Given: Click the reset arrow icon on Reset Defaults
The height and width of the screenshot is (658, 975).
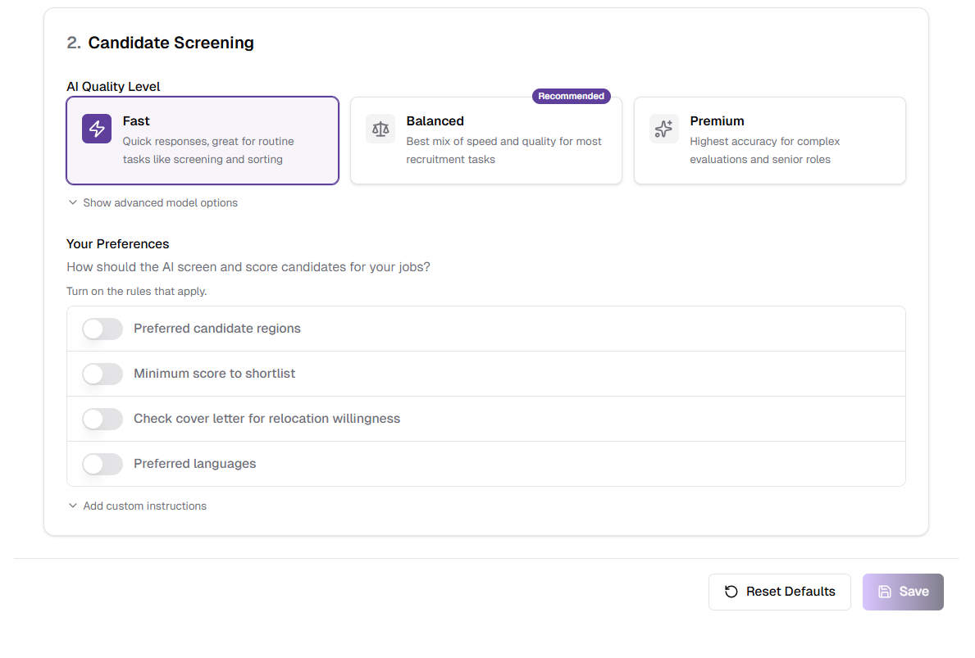Looking at the screenshot, I should [x=731, y=592].
